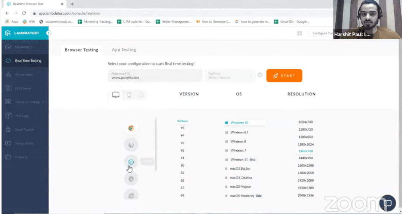Collapse the LambdaTest sidebar with the arrow
The image size is (402, 214).
pos(49,33)
